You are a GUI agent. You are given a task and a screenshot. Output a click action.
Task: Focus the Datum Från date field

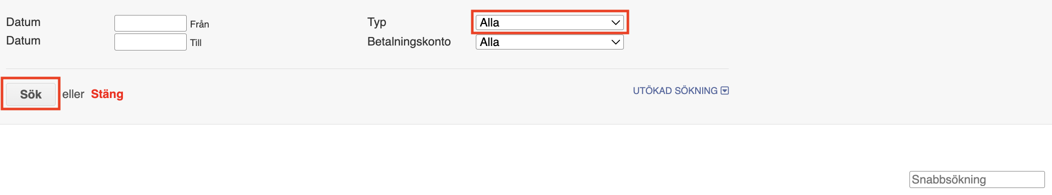[x=151, y=23]
